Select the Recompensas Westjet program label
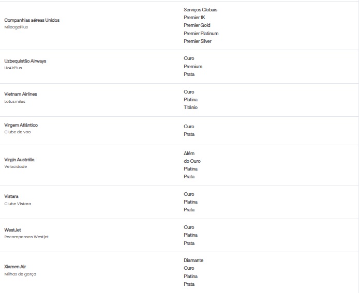Screen dimensions: 359x293 point(26,237)
